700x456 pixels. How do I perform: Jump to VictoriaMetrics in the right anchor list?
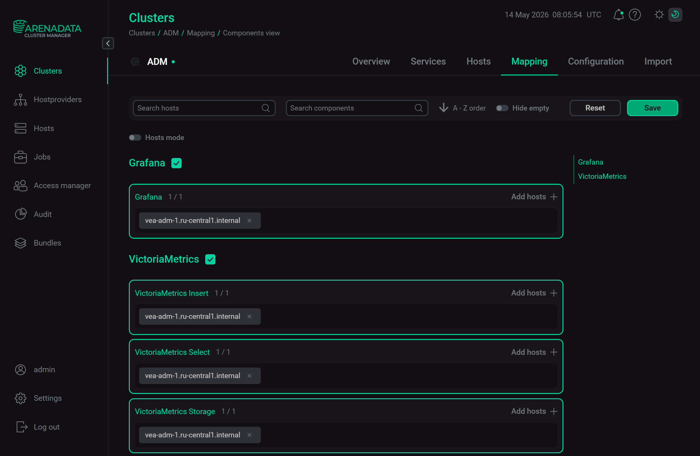coord(602,176)
